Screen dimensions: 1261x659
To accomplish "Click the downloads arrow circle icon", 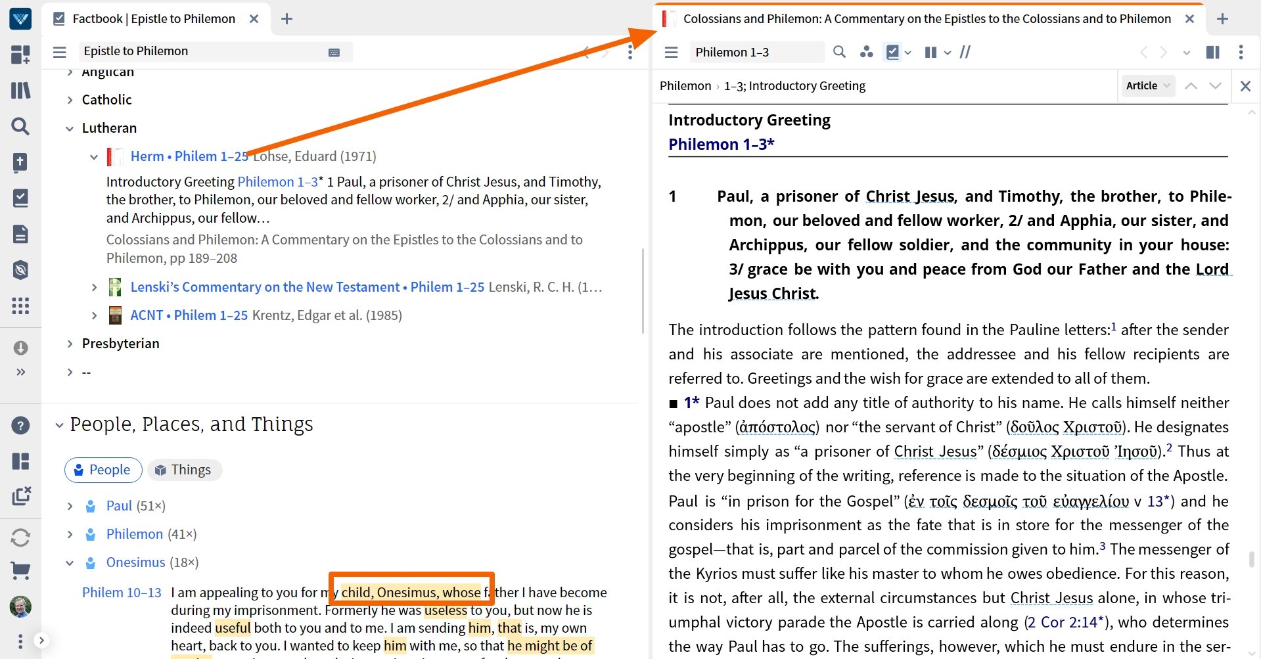I will point(20,348).
